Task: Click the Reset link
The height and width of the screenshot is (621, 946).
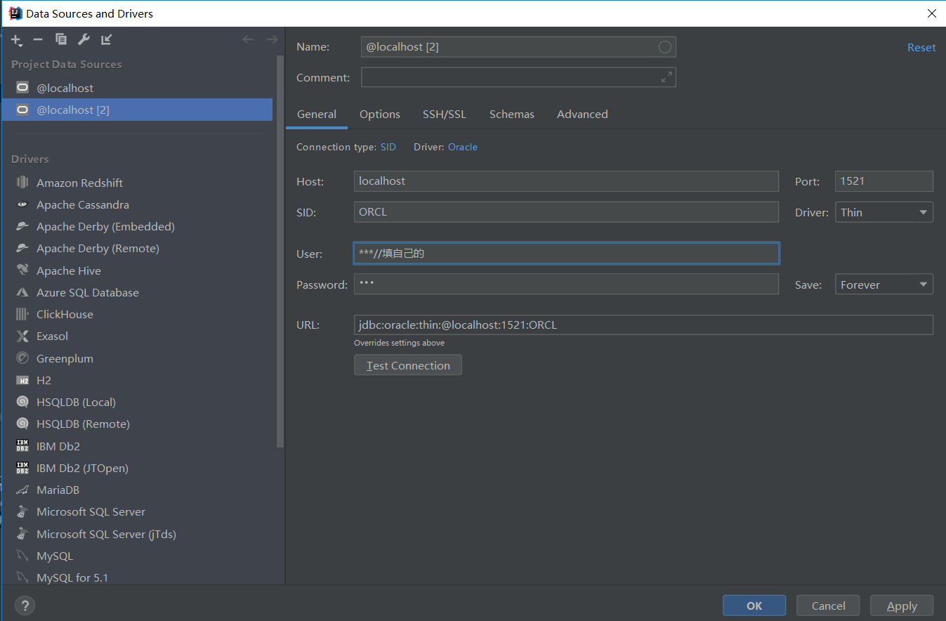Action: pyautogui.click(x=921, y=47)
